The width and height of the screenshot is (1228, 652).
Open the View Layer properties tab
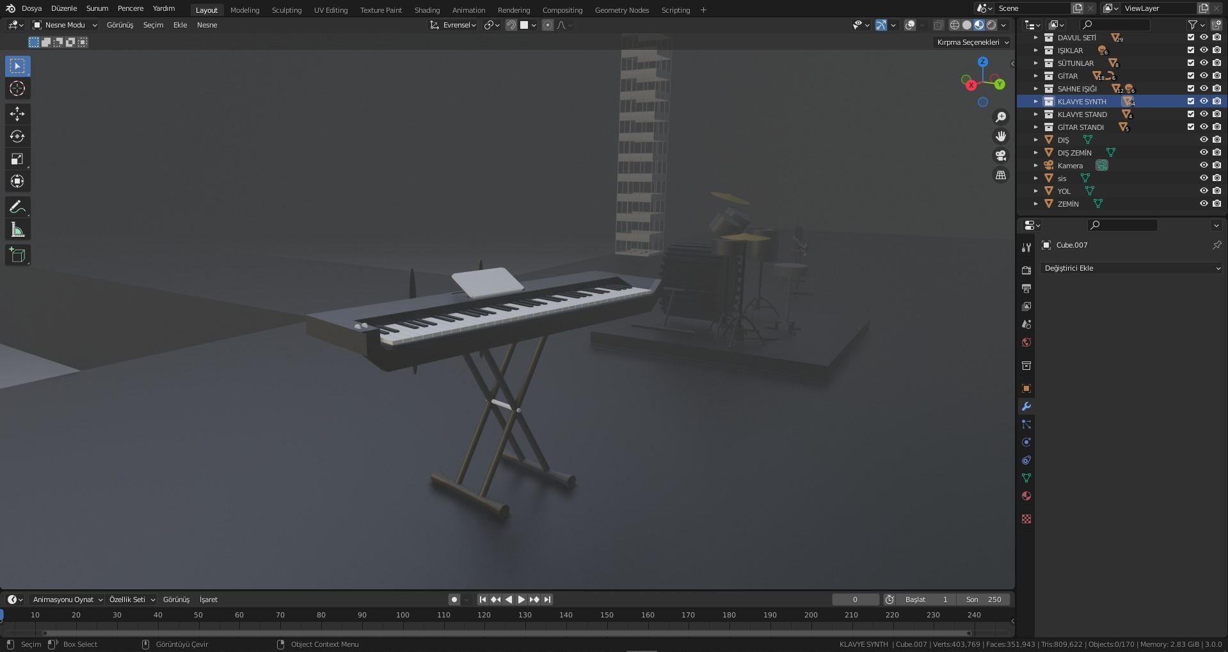click(x=1026, y=306)
